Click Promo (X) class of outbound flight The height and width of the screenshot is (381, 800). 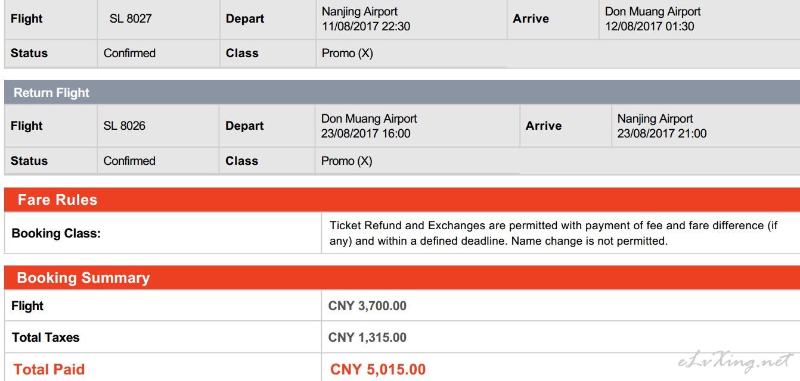point(347,53)
